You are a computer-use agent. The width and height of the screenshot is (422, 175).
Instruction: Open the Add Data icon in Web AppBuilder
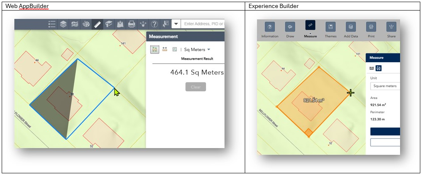pyautogui.click(x=120, y=24)
